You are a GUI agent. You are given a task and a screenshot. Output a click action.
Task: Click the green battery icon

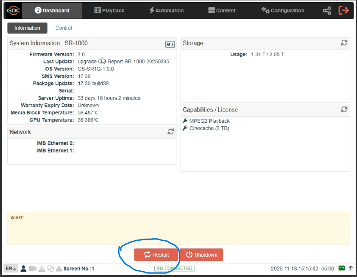tap(342, 268)
